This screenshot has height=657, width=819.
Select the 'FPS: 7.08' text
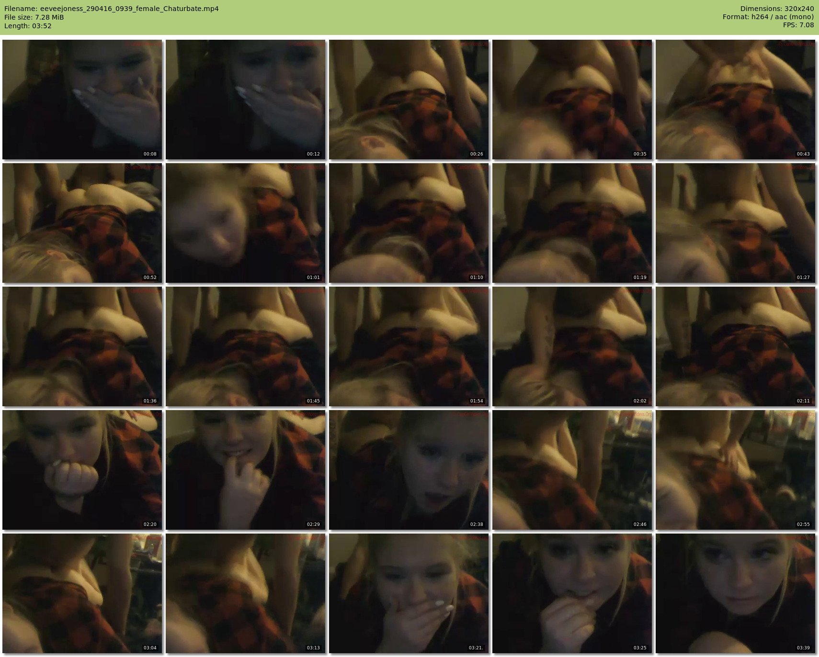pyautogui.click(x=798, y=26)
